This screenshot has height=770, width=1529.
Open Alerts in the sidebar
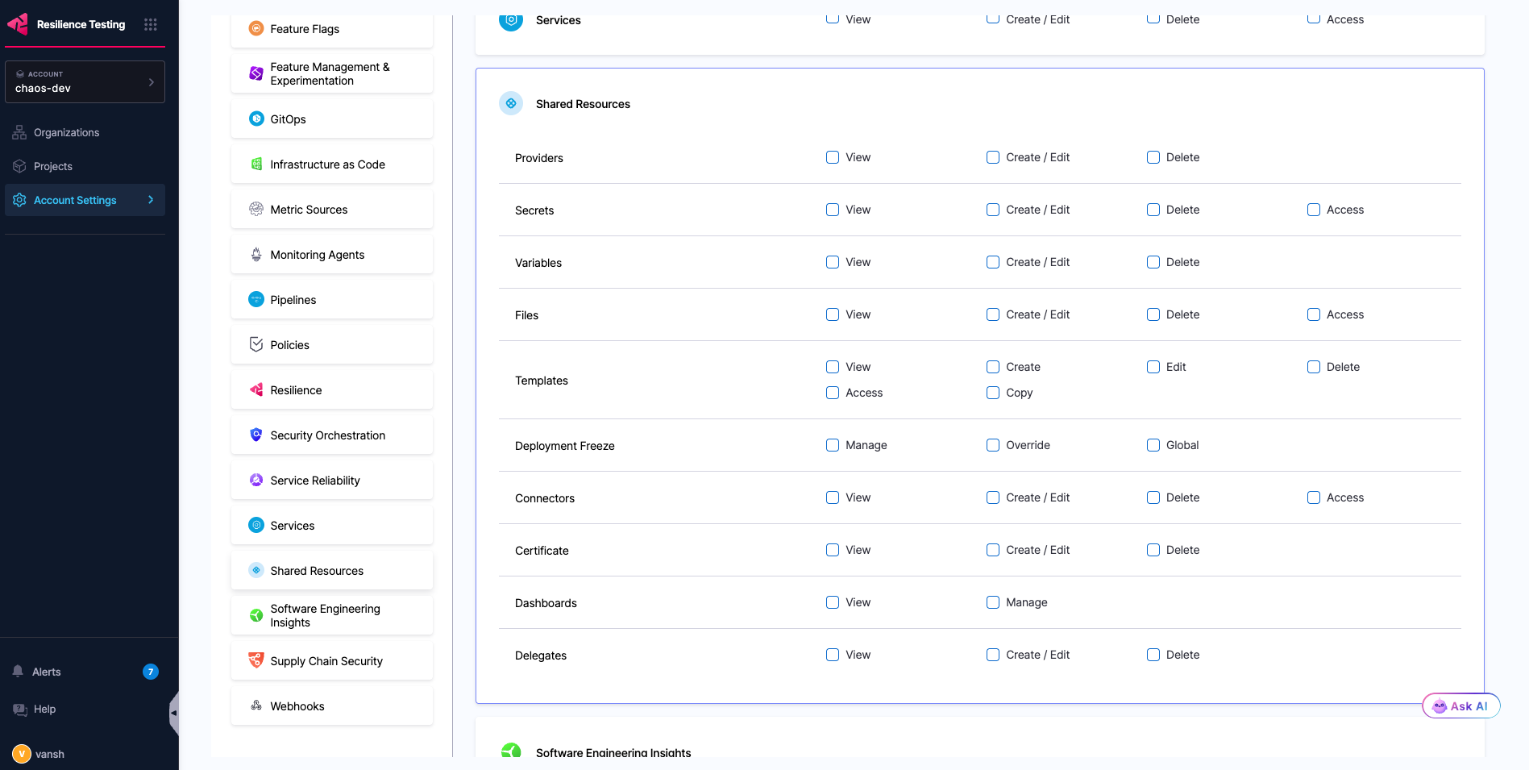46,672
